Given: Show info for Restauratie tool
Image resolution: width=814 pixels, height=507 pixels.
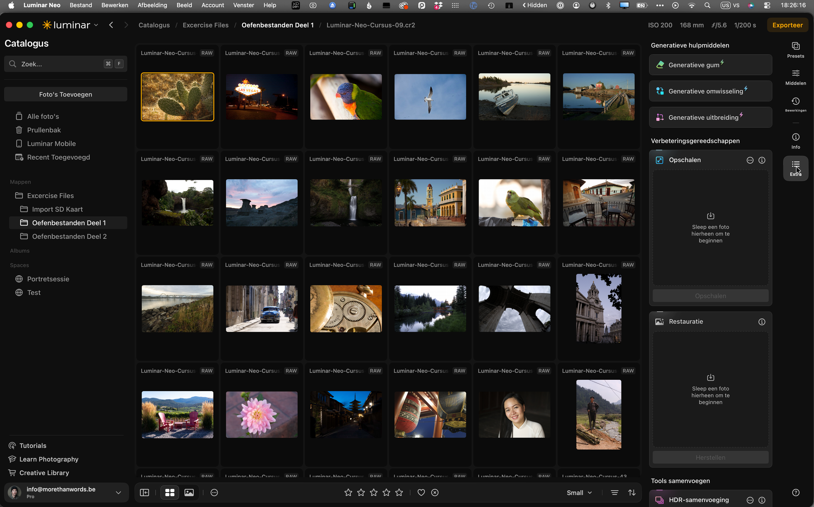Looking at the screenshot, I should 762,322.
